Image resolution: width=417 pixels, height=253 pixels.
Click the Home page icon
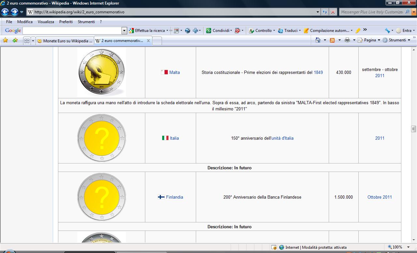click(x=318, y=40)
